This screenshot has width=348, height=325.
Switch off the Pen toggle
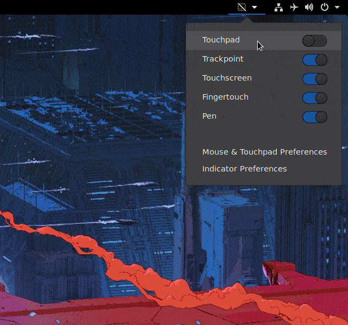pyautogui.click(x=314, y=117)
